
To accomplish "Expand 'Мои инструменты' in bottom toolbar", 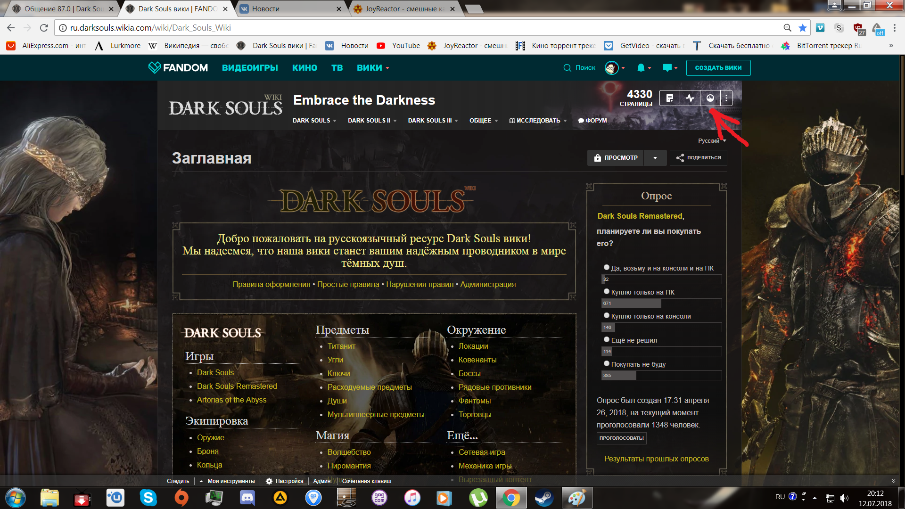I will coord(227,481).
